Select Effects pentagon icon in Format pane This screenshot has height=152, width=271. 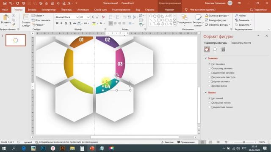(215, 49)
